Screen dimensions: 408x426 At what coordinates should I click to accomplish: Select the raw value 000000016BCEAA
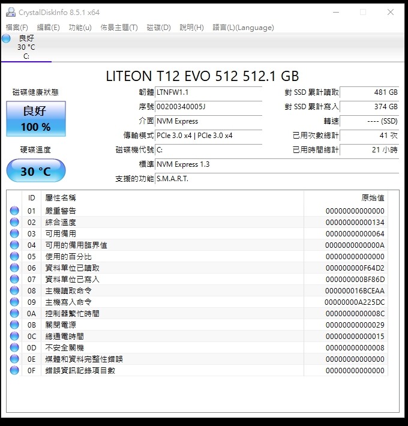[x=355, y=291]
